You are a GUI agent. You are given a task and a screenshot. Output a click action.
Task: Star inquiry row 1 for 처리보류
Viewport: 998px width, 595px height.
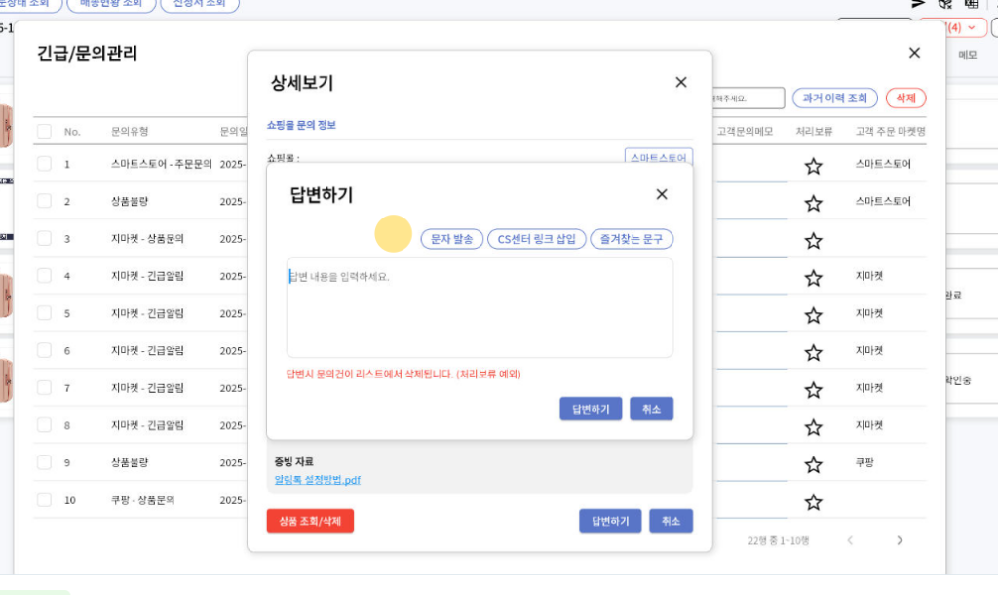[813, 166]
